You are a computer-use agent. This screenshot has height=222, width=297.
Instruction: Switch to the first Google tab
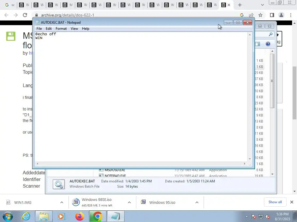[10, 5]
